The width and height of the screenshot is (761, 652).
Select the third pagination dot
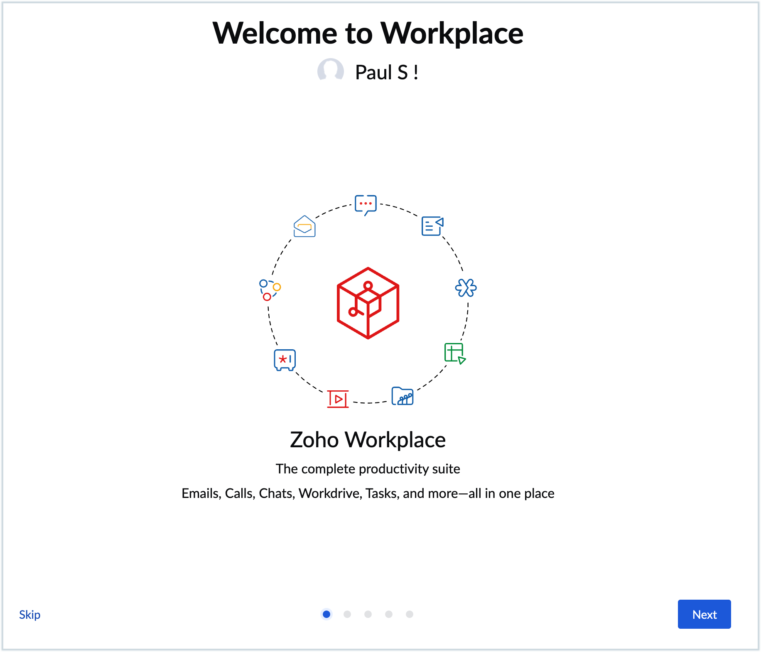pyautogui.click(x=368, y=614)
